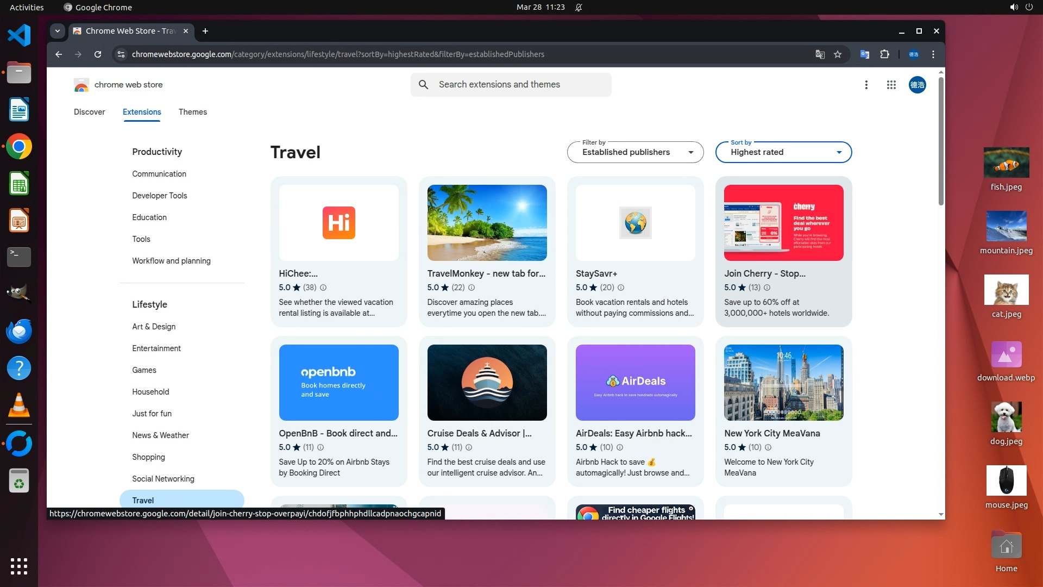Click the rating info icon next to HiChee
The image size is (1043, 587).
pos(323,288)
